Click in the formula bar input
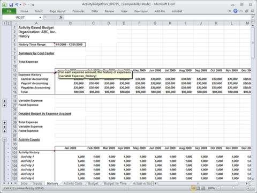 [x=157, y=17]
